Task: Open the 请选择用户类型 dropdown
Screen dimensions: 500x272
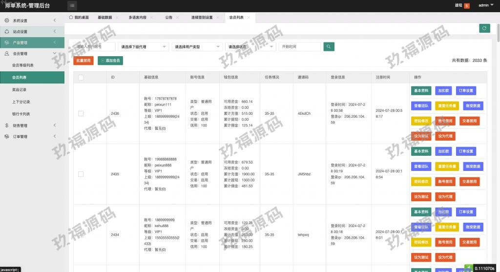Action: point(197,47)
